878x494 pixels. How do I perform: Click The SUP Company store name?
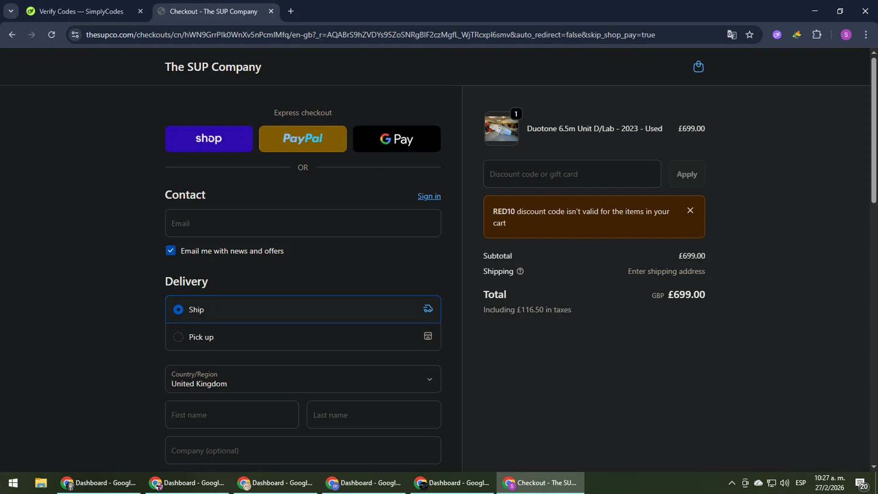[213, 67]
